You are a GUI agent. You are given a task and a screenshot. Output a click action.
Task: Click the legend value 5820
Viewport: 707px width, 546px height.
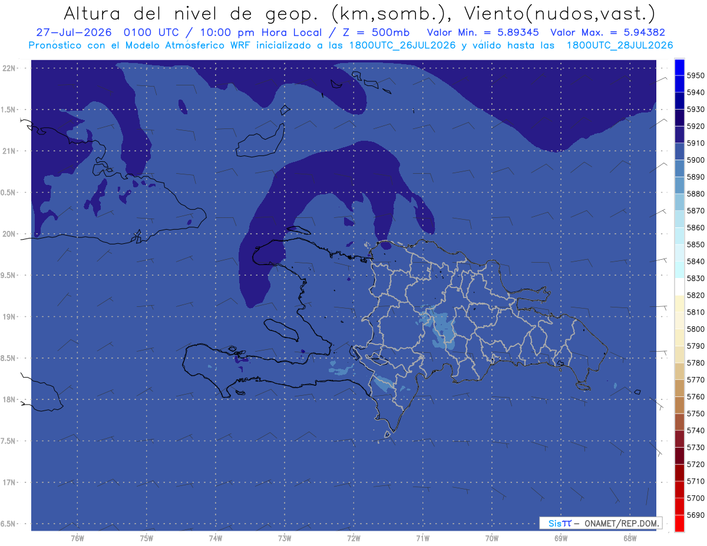coord(696,295)
